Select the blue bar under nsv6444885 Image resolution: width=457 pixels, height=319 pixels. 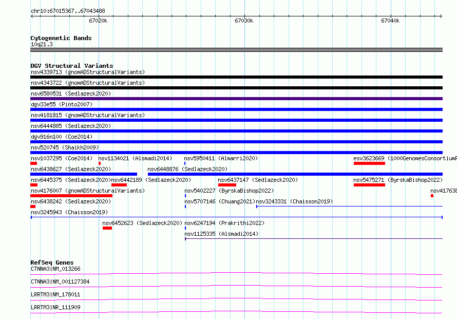[x=236, y=131]
